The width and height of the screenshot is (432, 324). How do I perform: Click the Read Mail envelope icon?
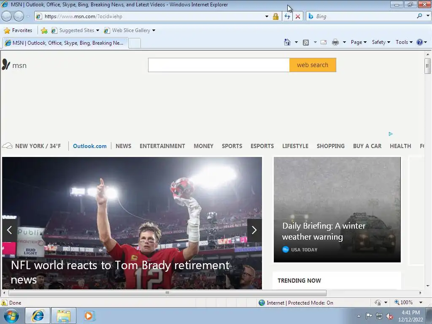pos(324,42)
